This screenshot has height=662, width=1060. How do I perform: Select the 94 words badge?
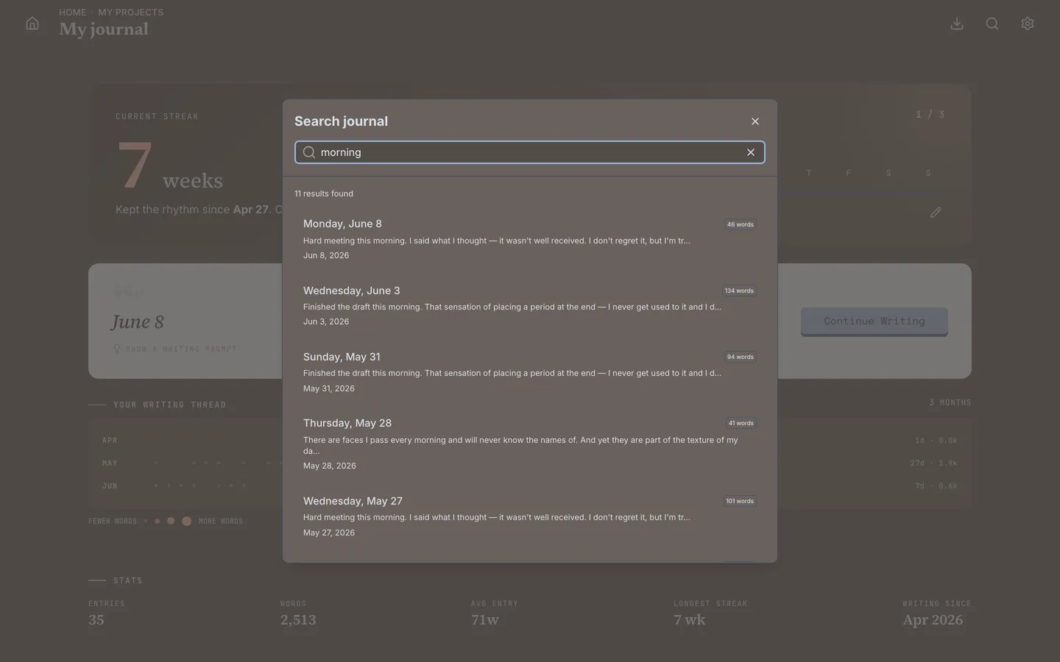[x=741, y=357]
